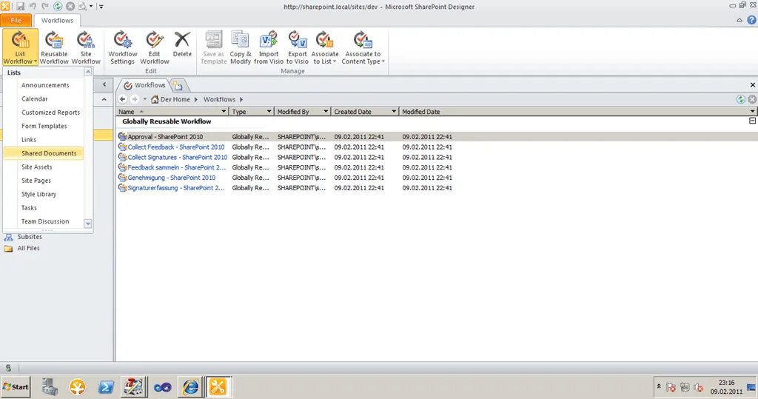The width and height of the screenshot is (758, 399).
Task: Select the Workflows document tab
Action: point(144,85)
